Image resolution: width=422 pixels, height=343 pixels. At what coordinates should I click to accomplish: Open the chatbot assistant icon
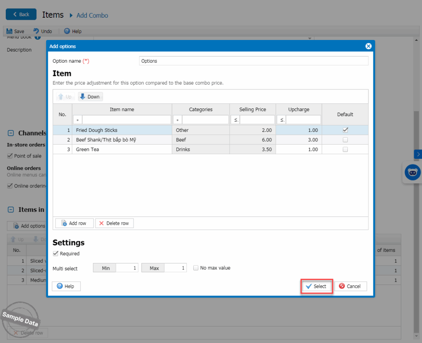click(x=413, y=172)
